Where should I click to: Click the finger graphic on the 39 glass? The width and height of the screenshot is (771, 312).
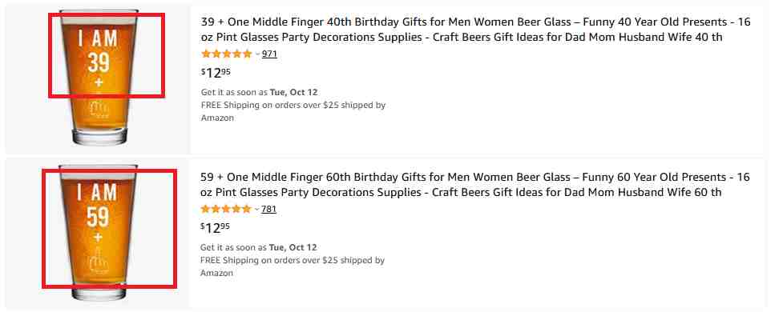[x=99, y=110]
